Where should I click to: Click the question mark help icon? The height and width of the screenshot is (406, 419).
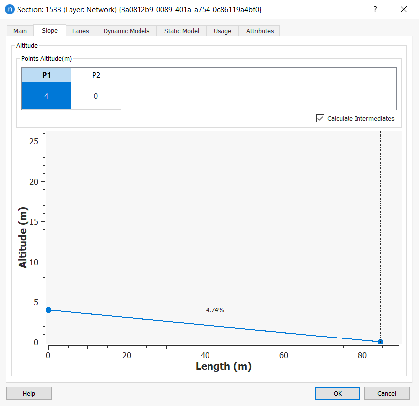tap(375, 9)
